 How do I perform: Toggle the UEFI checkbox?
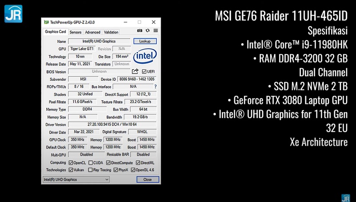click(144, 71)
